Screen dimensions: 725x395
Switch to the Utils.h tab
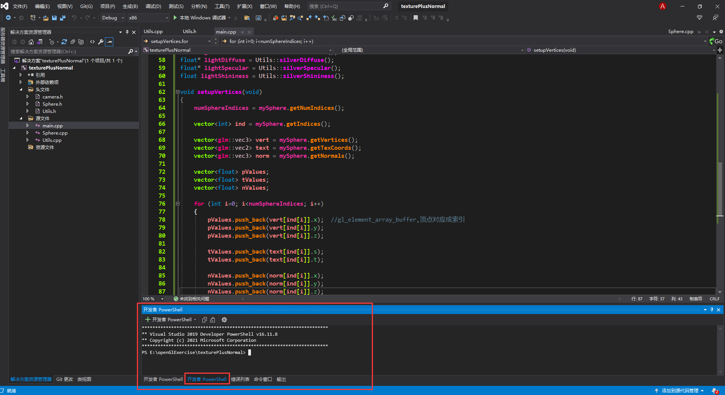189,32
